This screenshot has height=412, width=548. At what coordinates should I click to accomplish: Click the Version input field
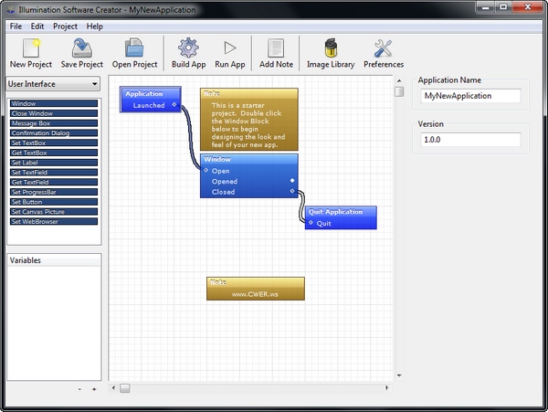[x=469, y=140]
